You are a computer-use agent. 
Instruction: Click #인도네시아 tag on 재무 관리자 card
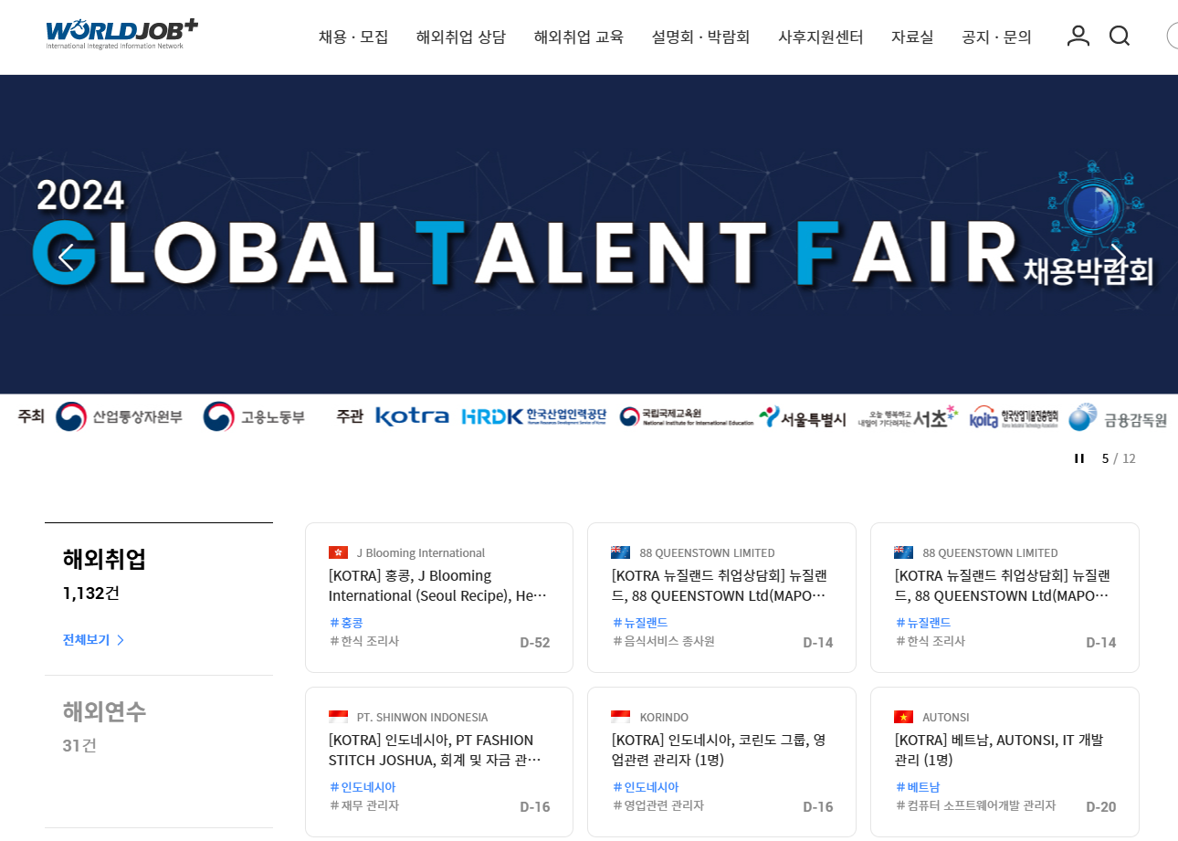pyautogui.click(x=363, y=787)
